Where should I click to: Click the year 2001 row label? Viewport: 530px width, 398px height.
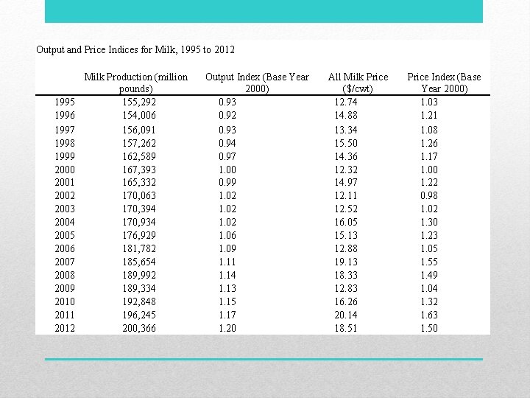(65, 182)
